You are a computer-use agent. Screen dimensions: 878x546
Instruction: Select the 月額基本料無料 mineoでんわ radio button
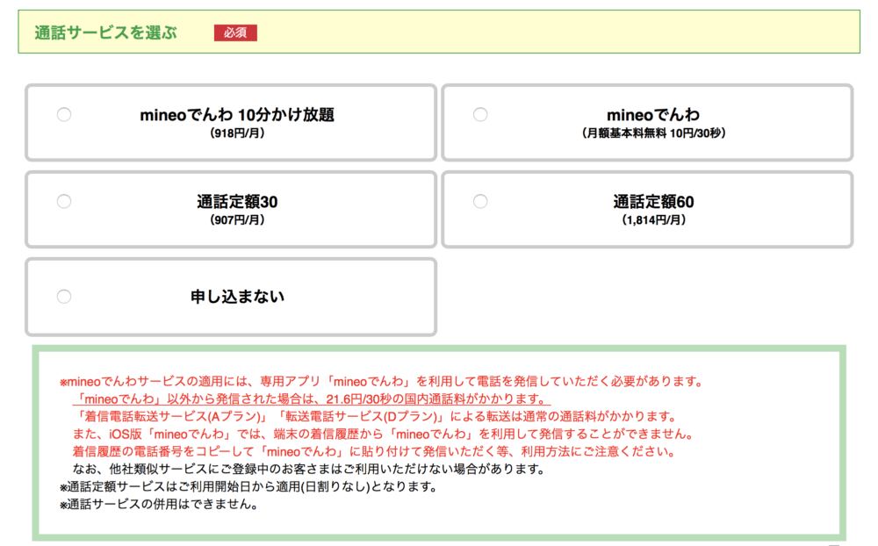point(480,114)
